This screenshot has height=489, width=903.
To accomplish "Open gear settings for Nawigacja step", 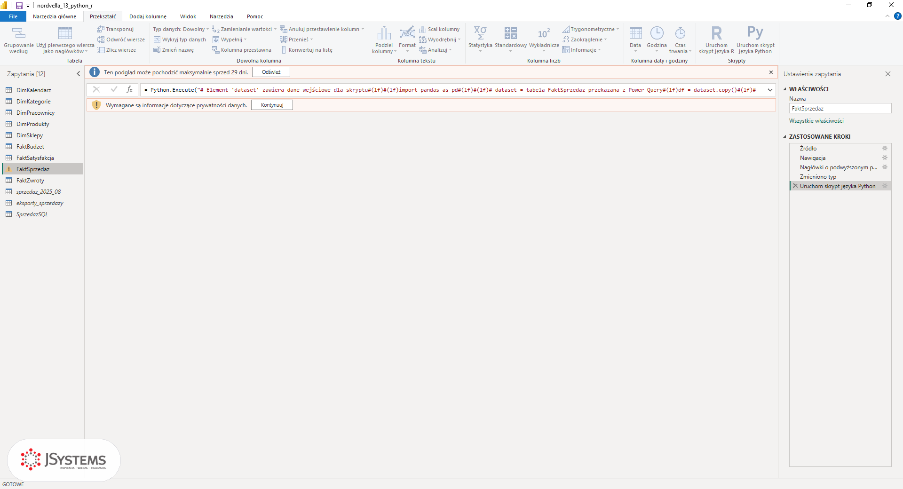I will pos(885,158).
